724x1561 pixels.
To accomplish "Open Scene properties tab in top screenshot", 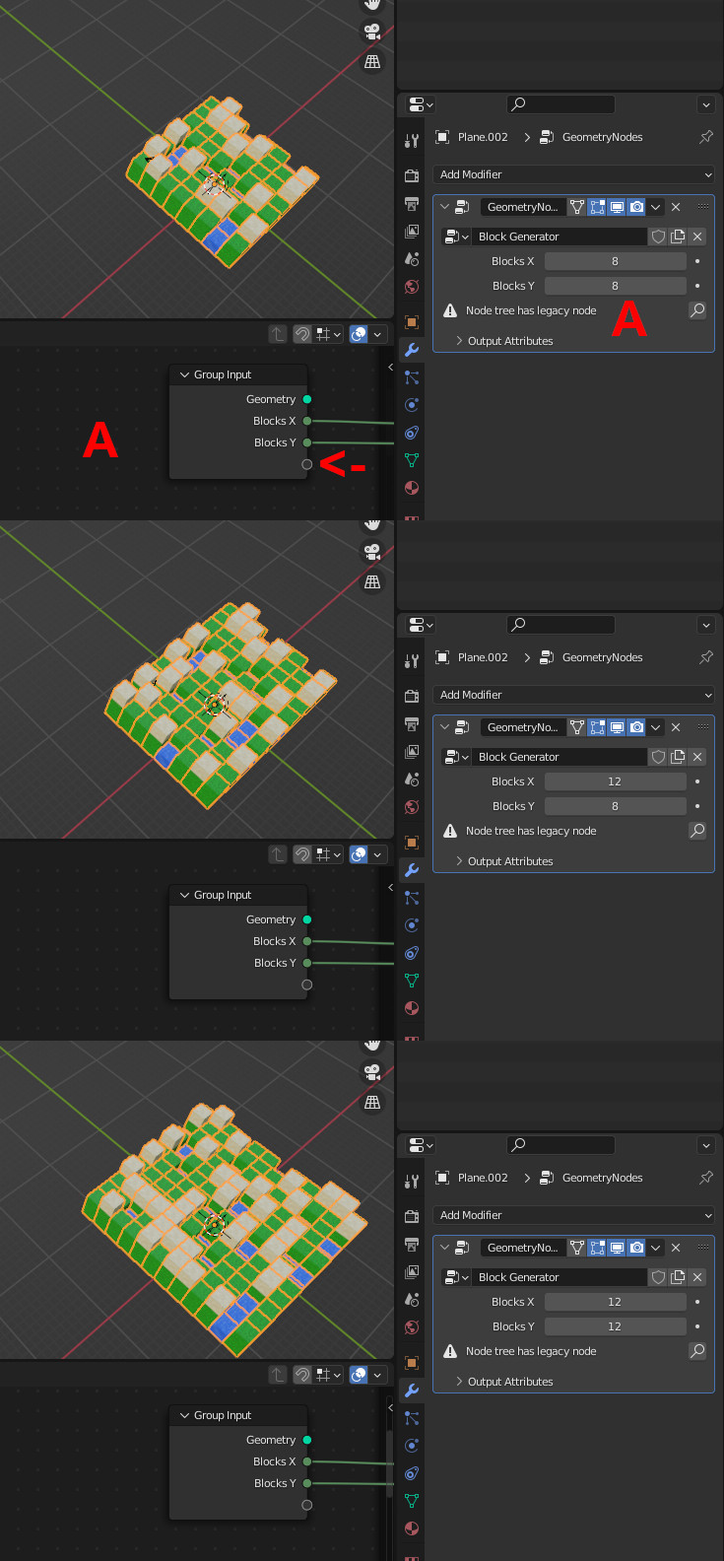I will [x=412, y=259].
